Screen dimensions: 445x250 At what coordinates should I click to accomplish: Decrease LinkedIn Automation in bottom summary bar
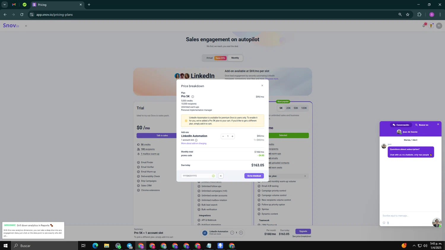coord(232,233)
